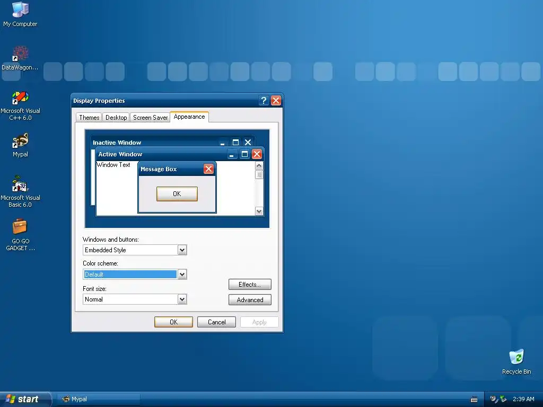This screenshot has width=543, height=407.
Task: Click the Inactive Window preview close icon
Action: (248, 142)
